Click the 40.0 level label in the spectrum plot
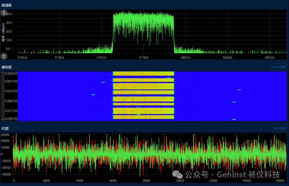This screenshot has width=289, height=186. pyautogui.click(x=9, y=14)
